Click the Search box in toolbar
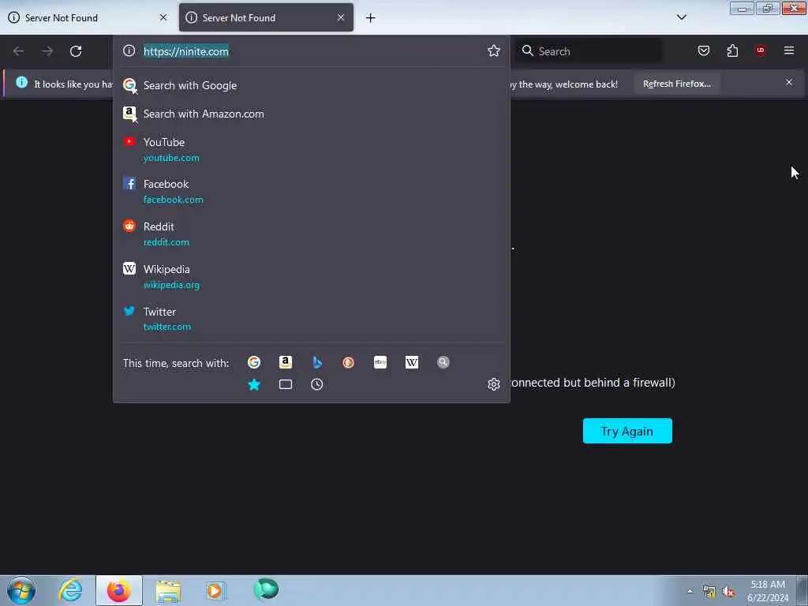This screenshot has height=606, width=808. click(590, 51)
